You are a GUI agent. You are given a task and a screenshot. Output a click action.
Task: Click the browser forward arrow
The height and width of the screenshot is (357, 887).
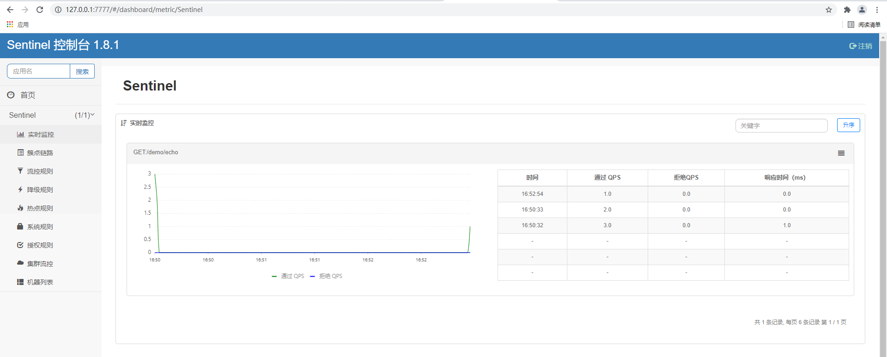click(x=25, y=10)
